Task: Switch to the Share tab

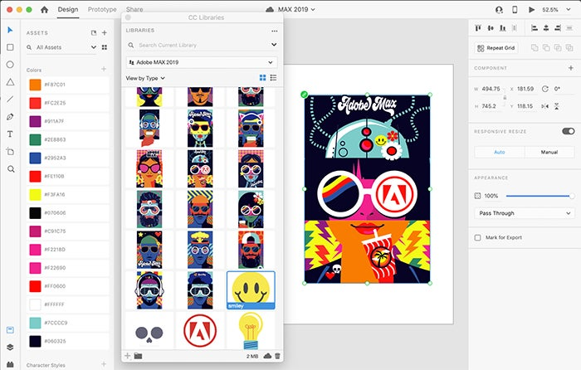Action: 134,9
